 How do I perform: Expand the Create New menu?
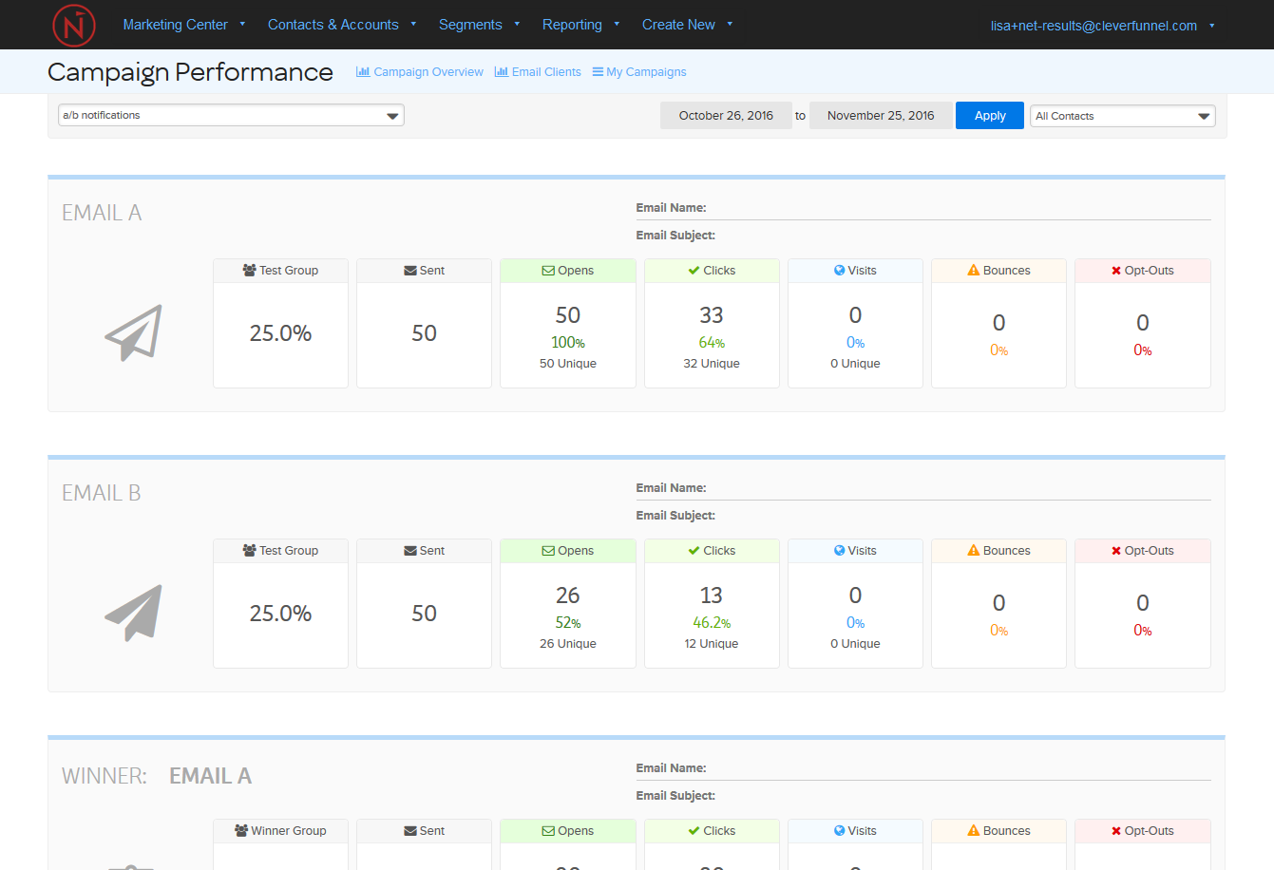tap(687, 25)
